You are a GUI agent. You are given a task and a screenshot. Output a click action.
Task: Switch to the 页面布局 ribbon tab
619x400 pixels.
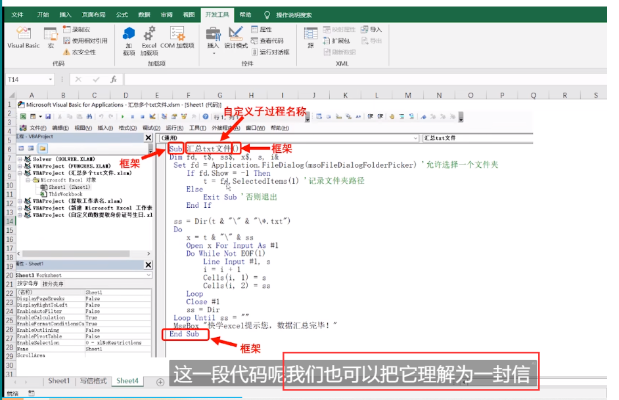coord(93,15)
